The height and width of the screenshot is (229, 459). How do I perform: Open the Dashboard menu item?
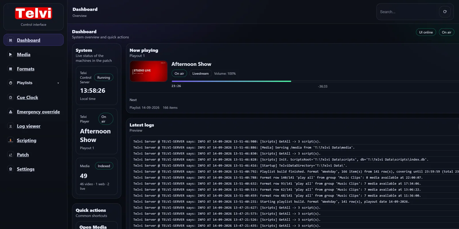(34, 40)
